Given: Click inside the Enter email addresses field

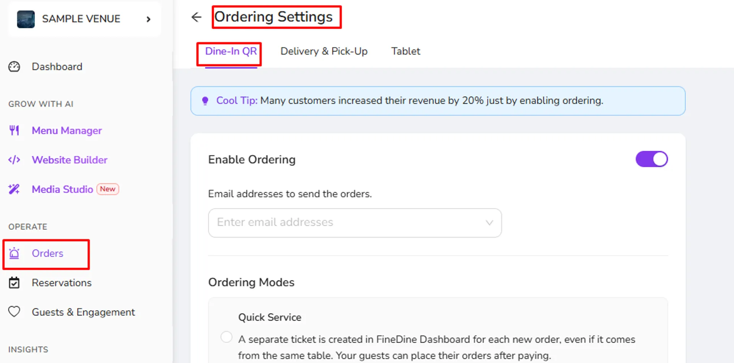Looking at the screenshot, I should pos(355,223).
